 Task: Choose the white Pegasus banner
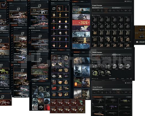click(x=81, y=28)
